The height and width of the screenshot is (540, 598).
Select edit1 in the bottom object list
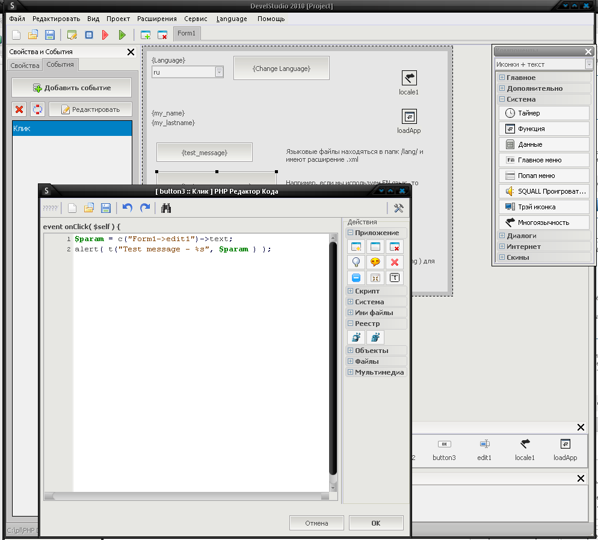click(x=484, y=449)
